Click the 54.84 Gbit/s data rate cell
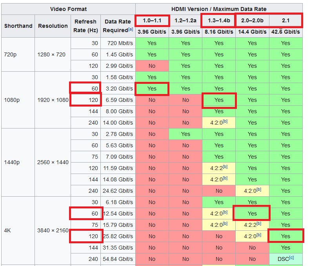 pos(118,259)
